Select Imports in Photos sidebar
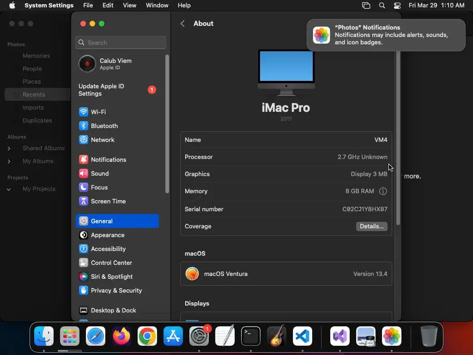The width and height of the screenshot is (473, 355). 33,107
